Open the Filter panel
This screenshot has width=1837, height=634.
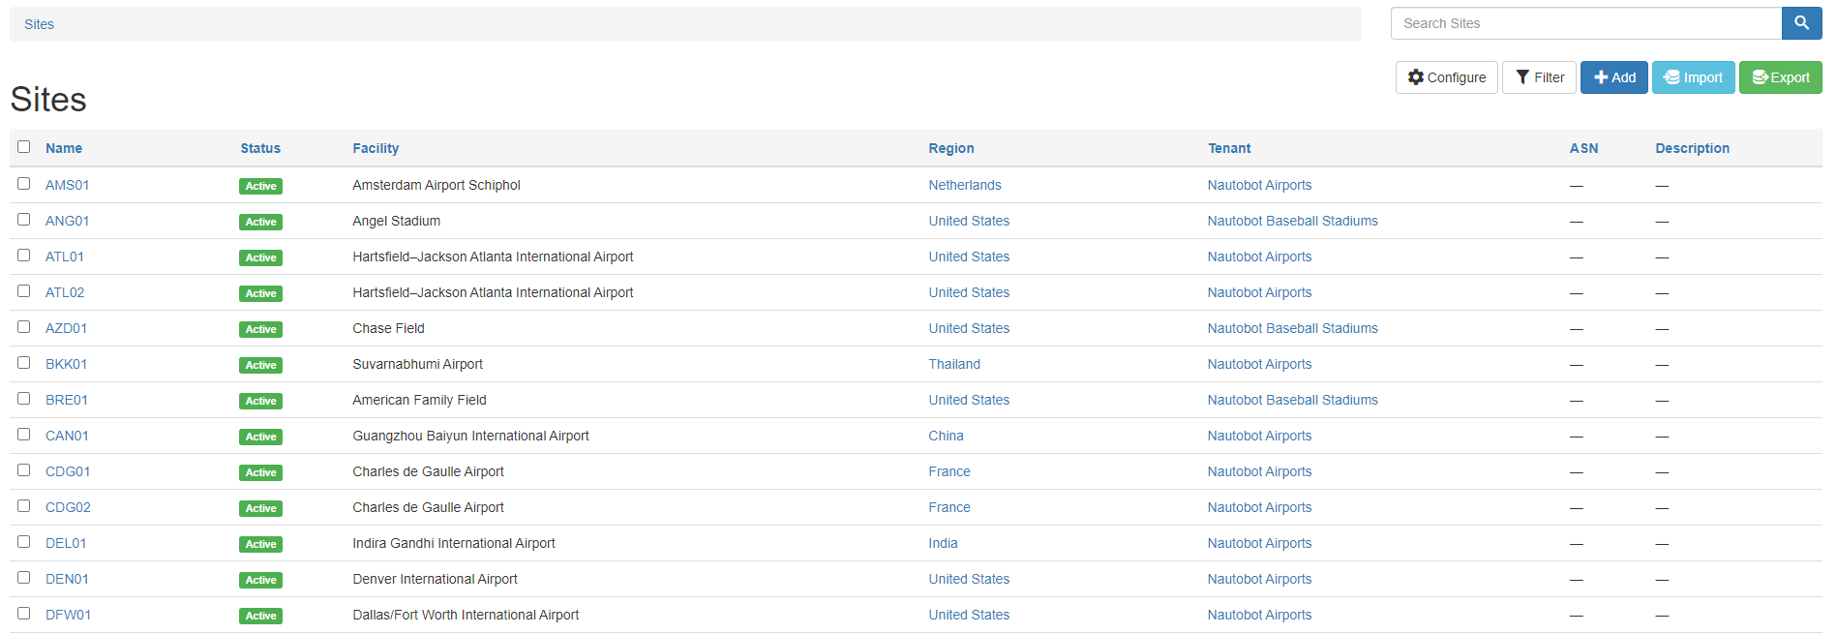point(1539,77)
